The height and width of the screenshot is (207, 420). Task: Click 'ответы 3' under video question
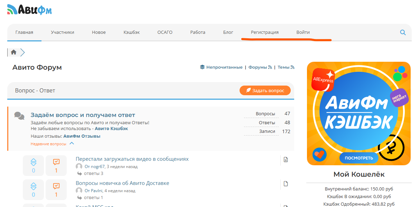point(94,174)
